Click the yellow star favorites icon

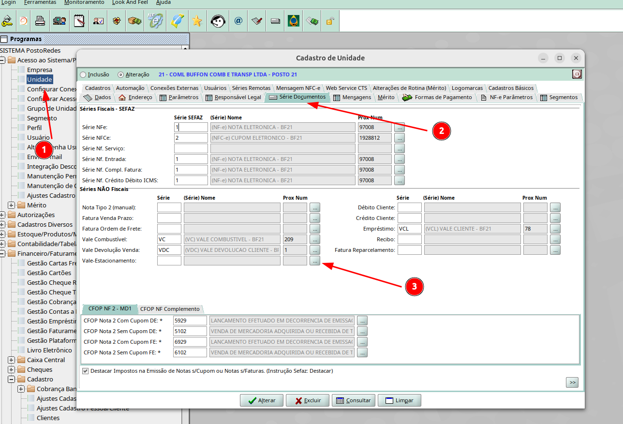click(x=196, y=21)
